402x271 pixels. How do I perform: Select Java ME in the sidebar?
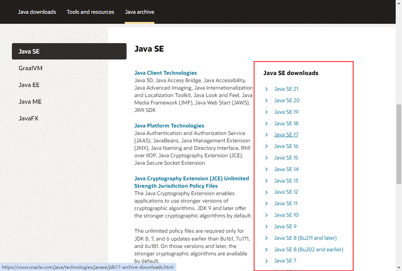click(30, 102)
